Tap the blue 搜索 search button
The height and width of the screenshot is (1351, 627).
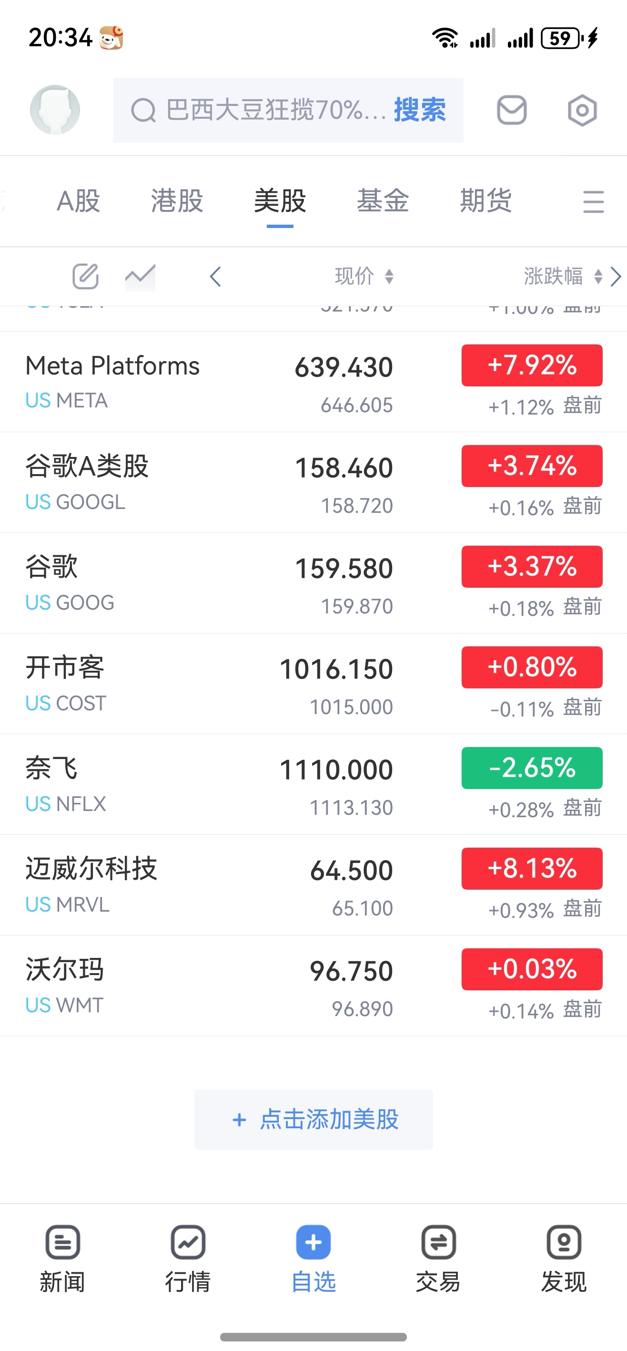tap(420, 110)
